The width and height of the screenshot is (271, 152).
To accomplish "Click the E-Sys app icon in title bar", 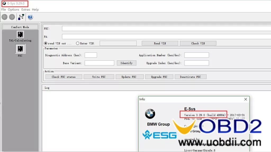I will tap(4, 3).
